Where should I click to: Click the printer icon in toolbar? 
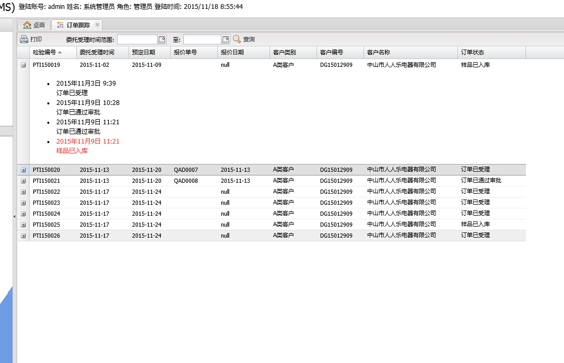tap(24, 39)
